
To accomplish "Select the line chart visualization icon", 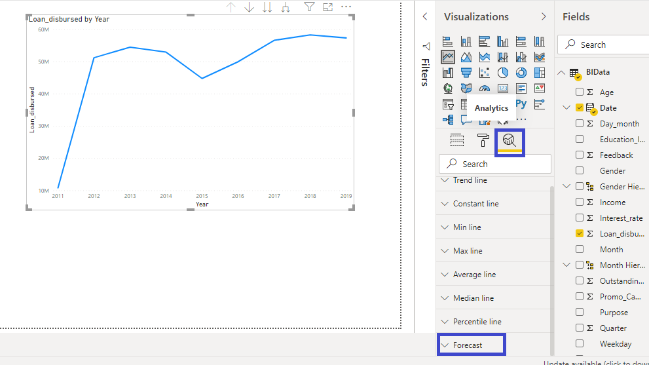I will pos(448,57).
